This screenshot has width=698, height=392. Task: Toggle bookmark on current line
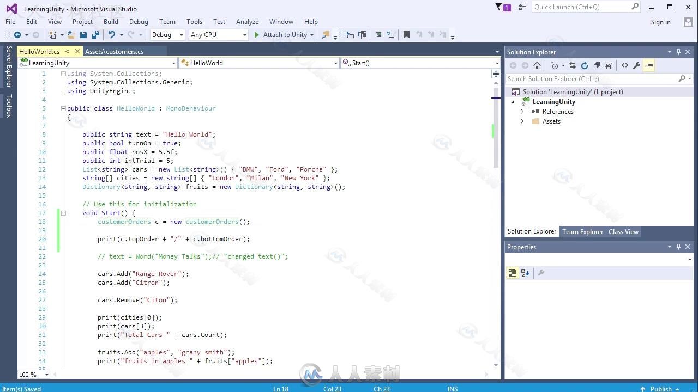tap(406, 35)
